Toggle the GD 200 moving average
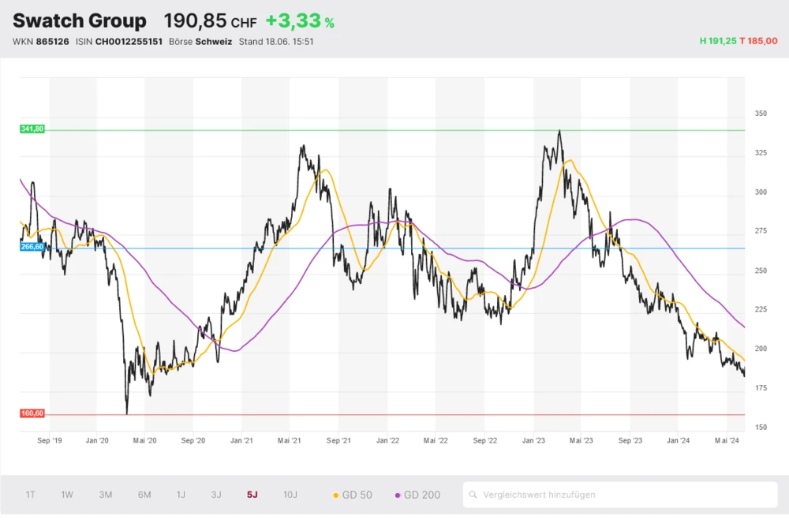This screenshot has height=523, width=789. pos(421,495)
